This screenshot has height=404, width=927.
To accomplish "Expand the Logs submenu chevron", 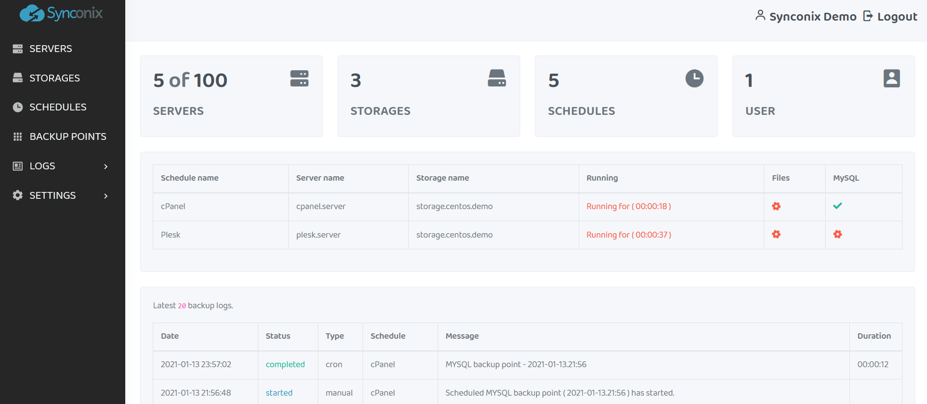I will pyautogui.click(x=106, y=166).
